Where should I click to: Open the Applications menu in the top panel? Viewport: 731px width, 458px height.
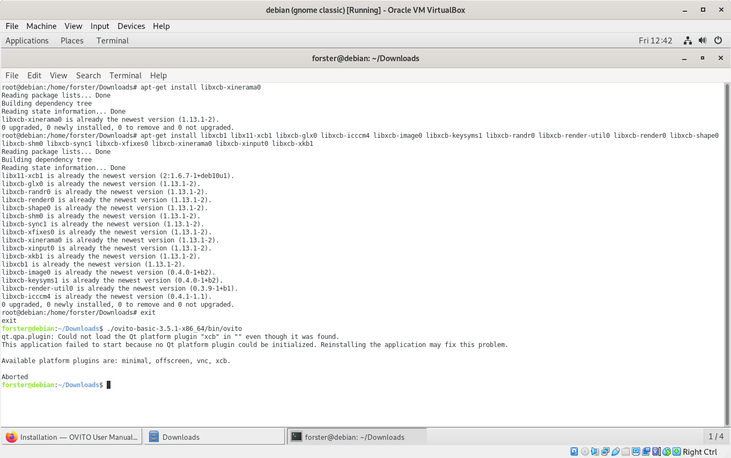[27, 40]
